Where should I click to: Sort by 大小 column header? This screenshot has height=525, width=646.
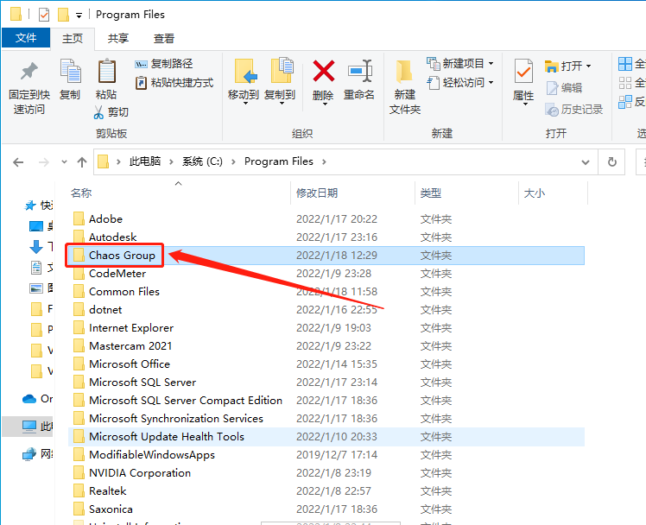535,193
